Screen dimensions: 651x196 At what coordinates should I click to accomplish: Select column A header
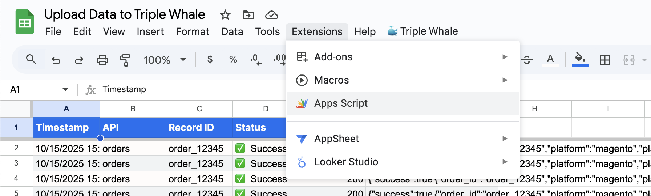(x=66, y=109)
